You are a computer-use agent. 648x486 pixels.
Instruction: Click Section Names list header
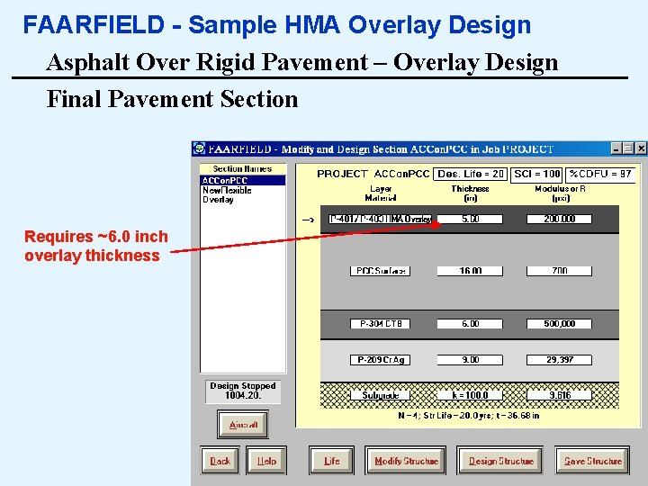point(243,169)
